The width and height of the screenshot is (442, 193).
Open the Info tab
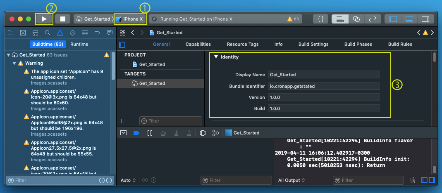279,44
